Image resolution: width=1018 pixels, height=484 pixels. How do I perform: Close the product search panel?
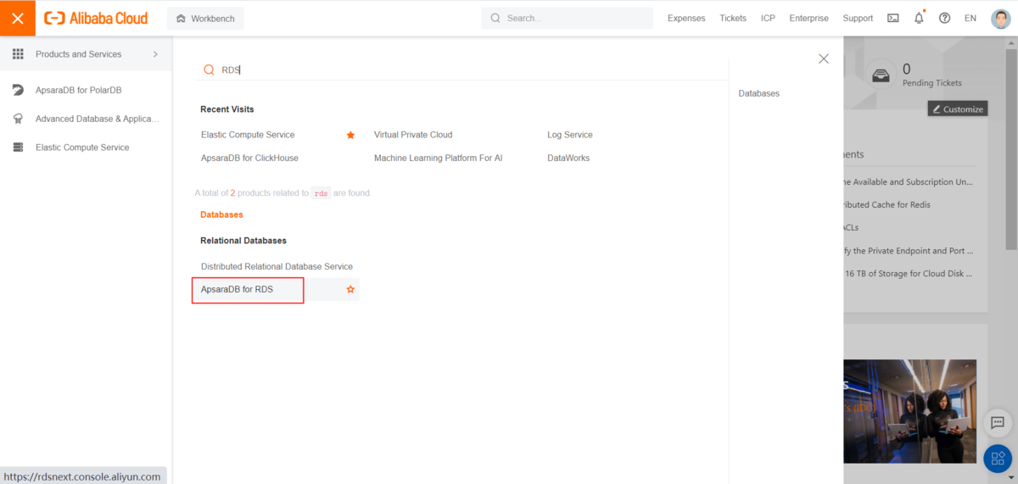coord(823,58)
